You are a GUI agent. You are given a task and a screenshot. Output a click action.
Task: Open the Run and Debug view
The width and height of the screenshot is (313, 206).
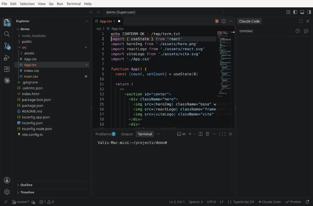[7, 58]
